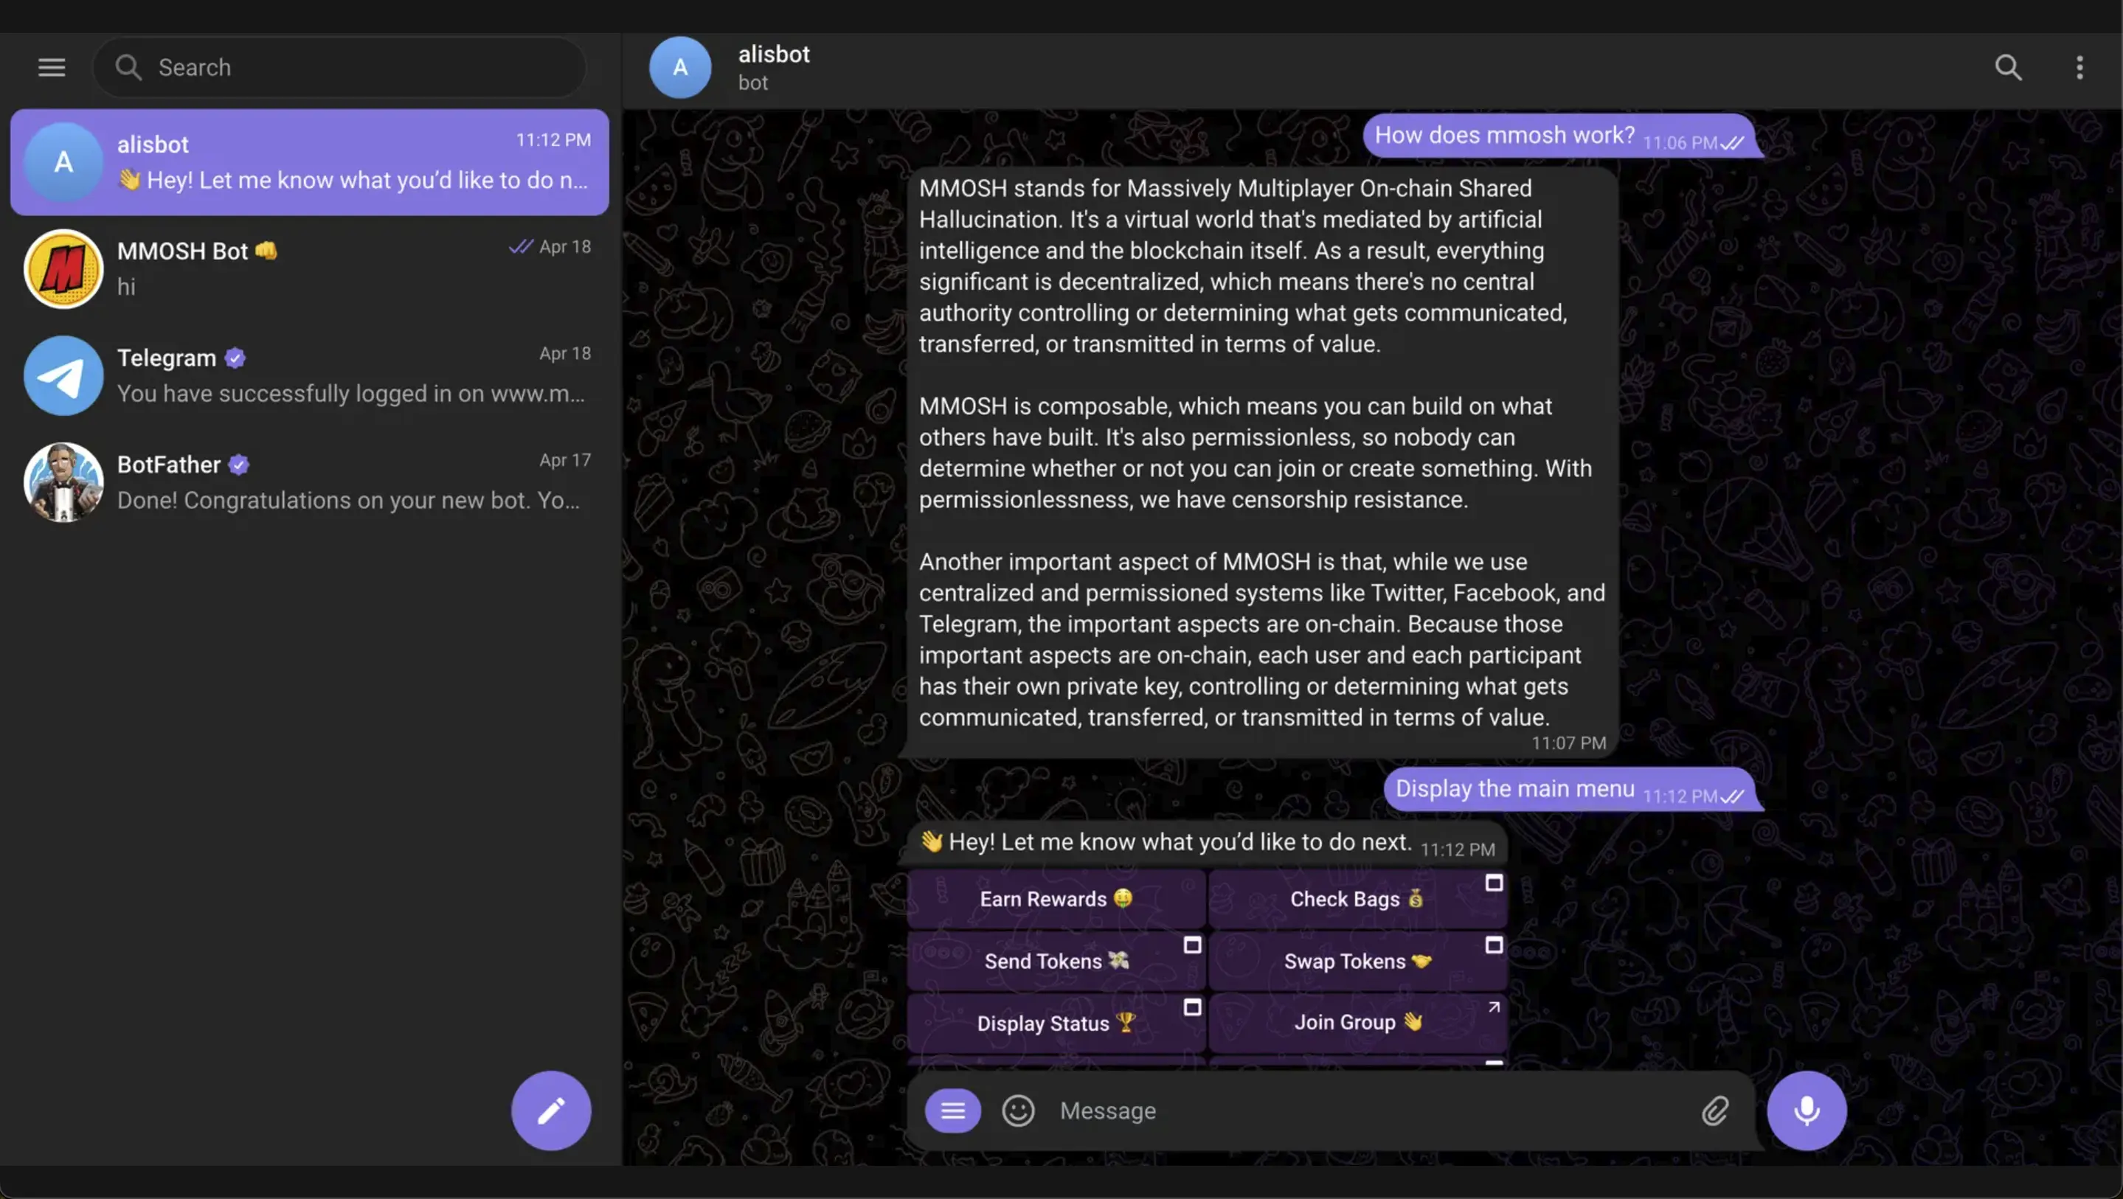Click the Send Tokens bot button
This screenshot has width=2123, height=1199.
1056,960
